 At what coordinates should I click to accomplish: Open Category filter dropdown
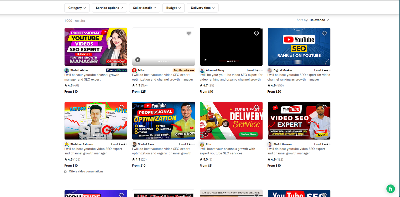77,8
